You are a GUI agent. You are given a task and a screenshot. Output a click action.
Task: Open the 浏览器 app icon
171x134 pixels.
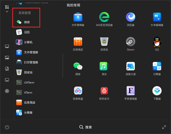coord(131,19)
